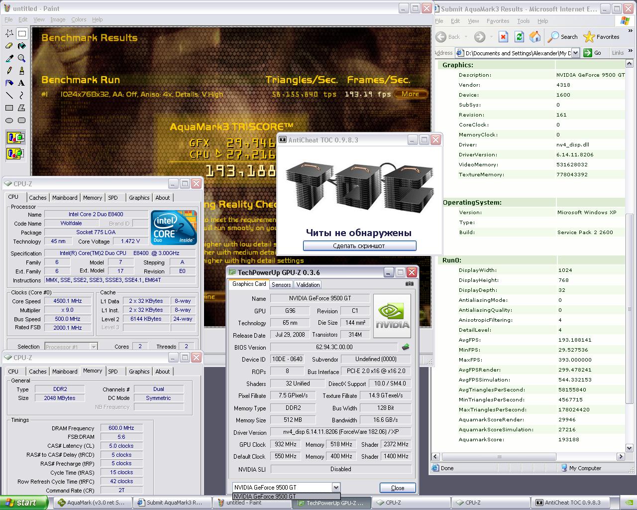Click the Internet Explorer Back button
Image resolution: width=637 pixels, height=510 pixels.
[448, 37]
